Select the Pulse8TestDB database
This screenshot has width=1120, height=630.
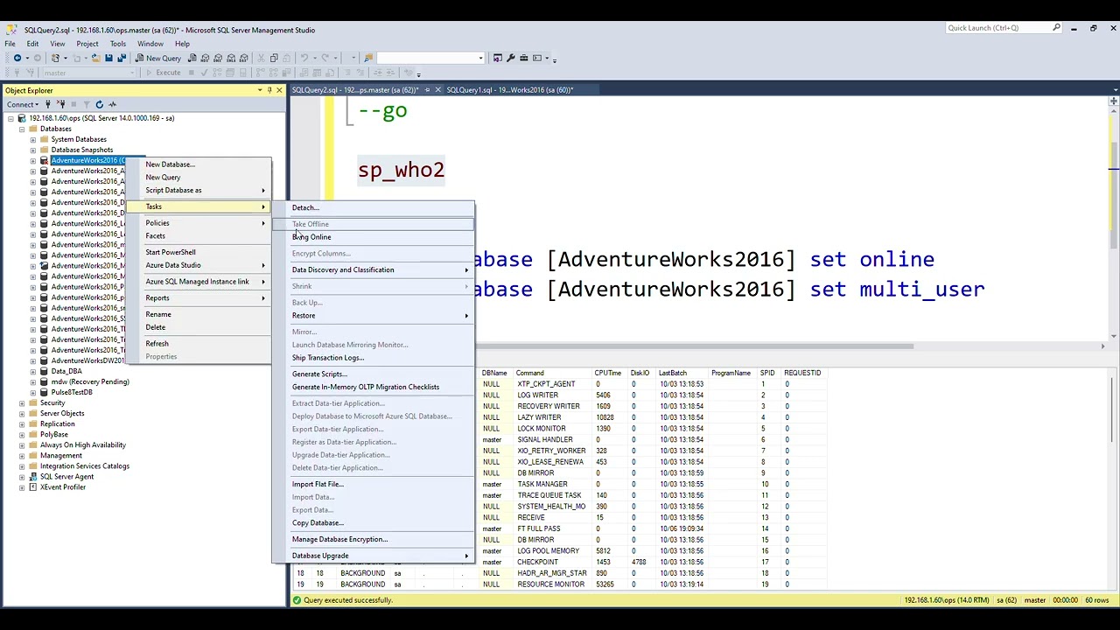[x=72, y=392]
